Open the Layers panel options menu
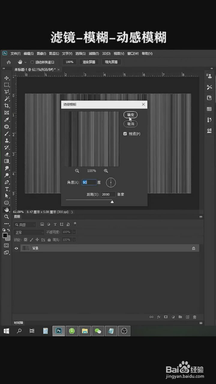Image resolution: width=216 pixels, height=384 pixels. (201, 217)
